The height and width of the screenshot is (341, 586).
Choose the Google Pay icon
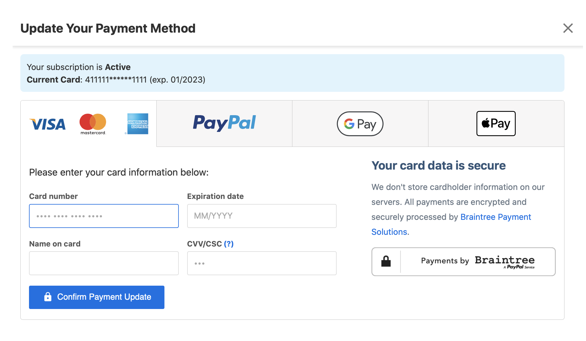tap(360, 124)
